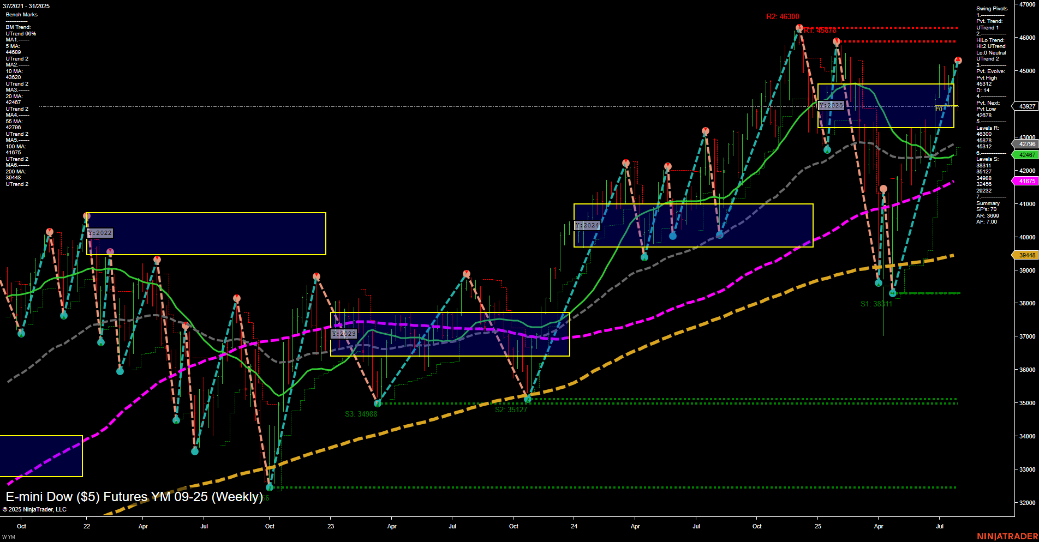
Task: Click the 10 MA: label
Action: point(14,71)
